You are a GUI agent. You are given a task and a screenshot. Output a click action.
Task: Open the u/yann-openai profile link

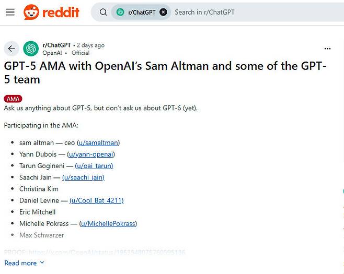pos(91,154)
